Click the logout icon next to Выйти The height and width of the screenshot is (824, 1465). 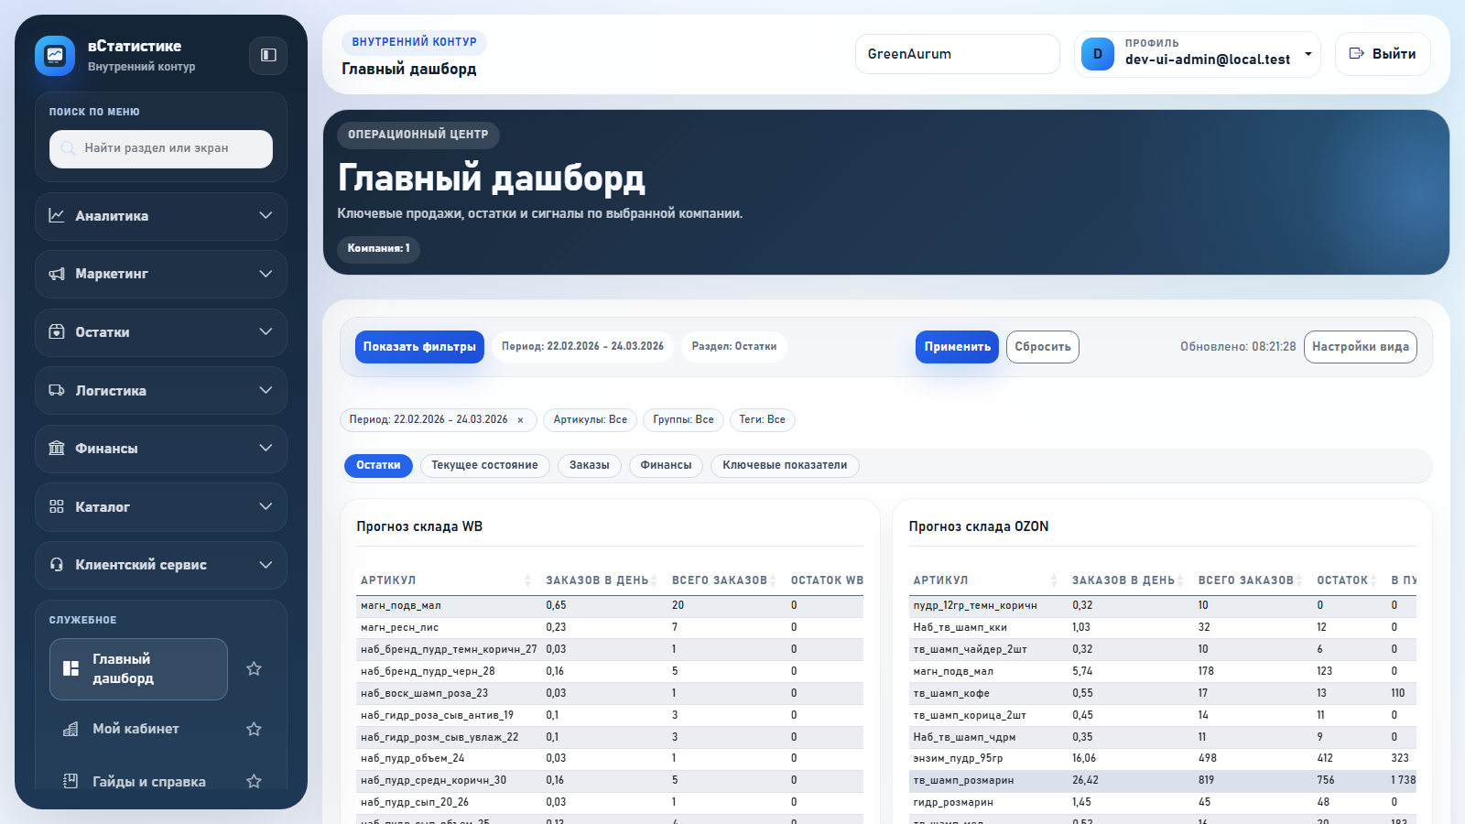coord(1358,54)
